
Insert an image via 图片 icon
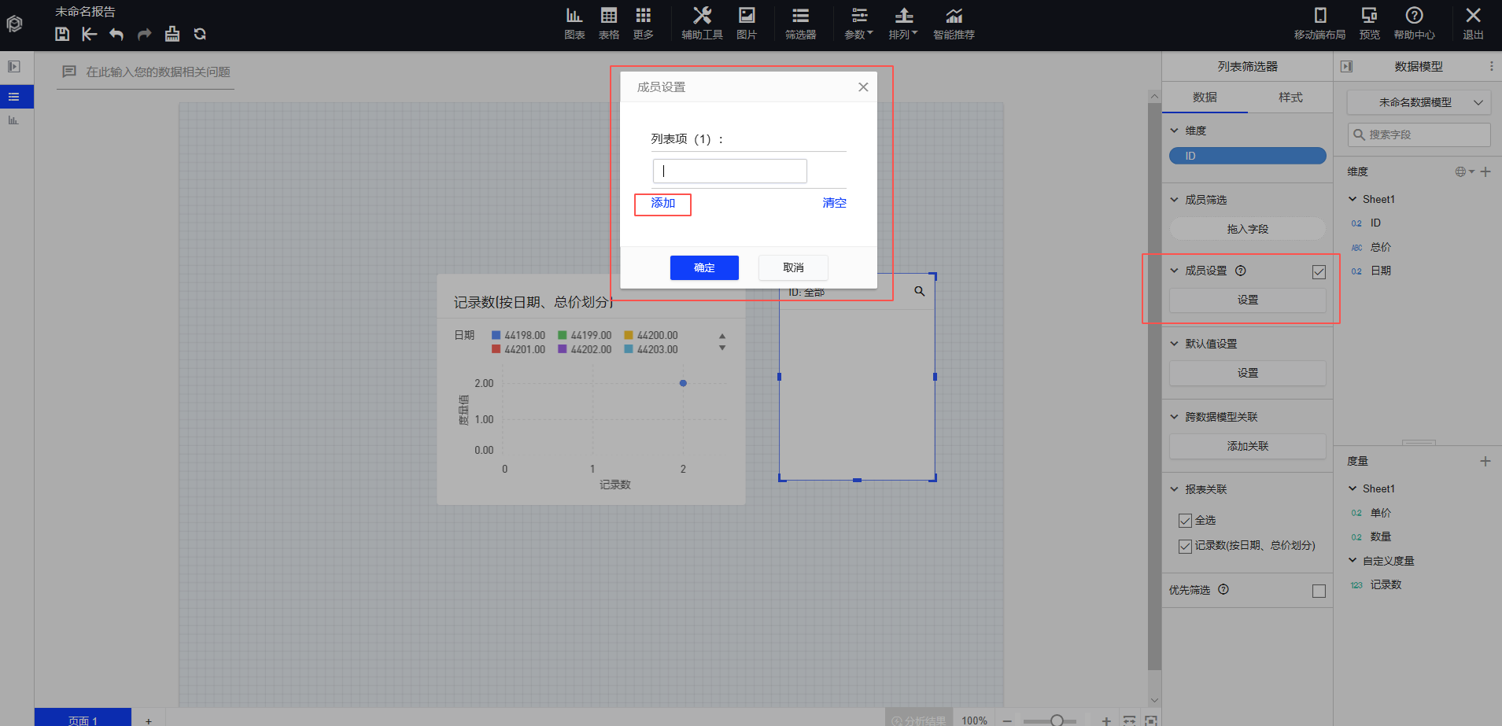(746, 23)
